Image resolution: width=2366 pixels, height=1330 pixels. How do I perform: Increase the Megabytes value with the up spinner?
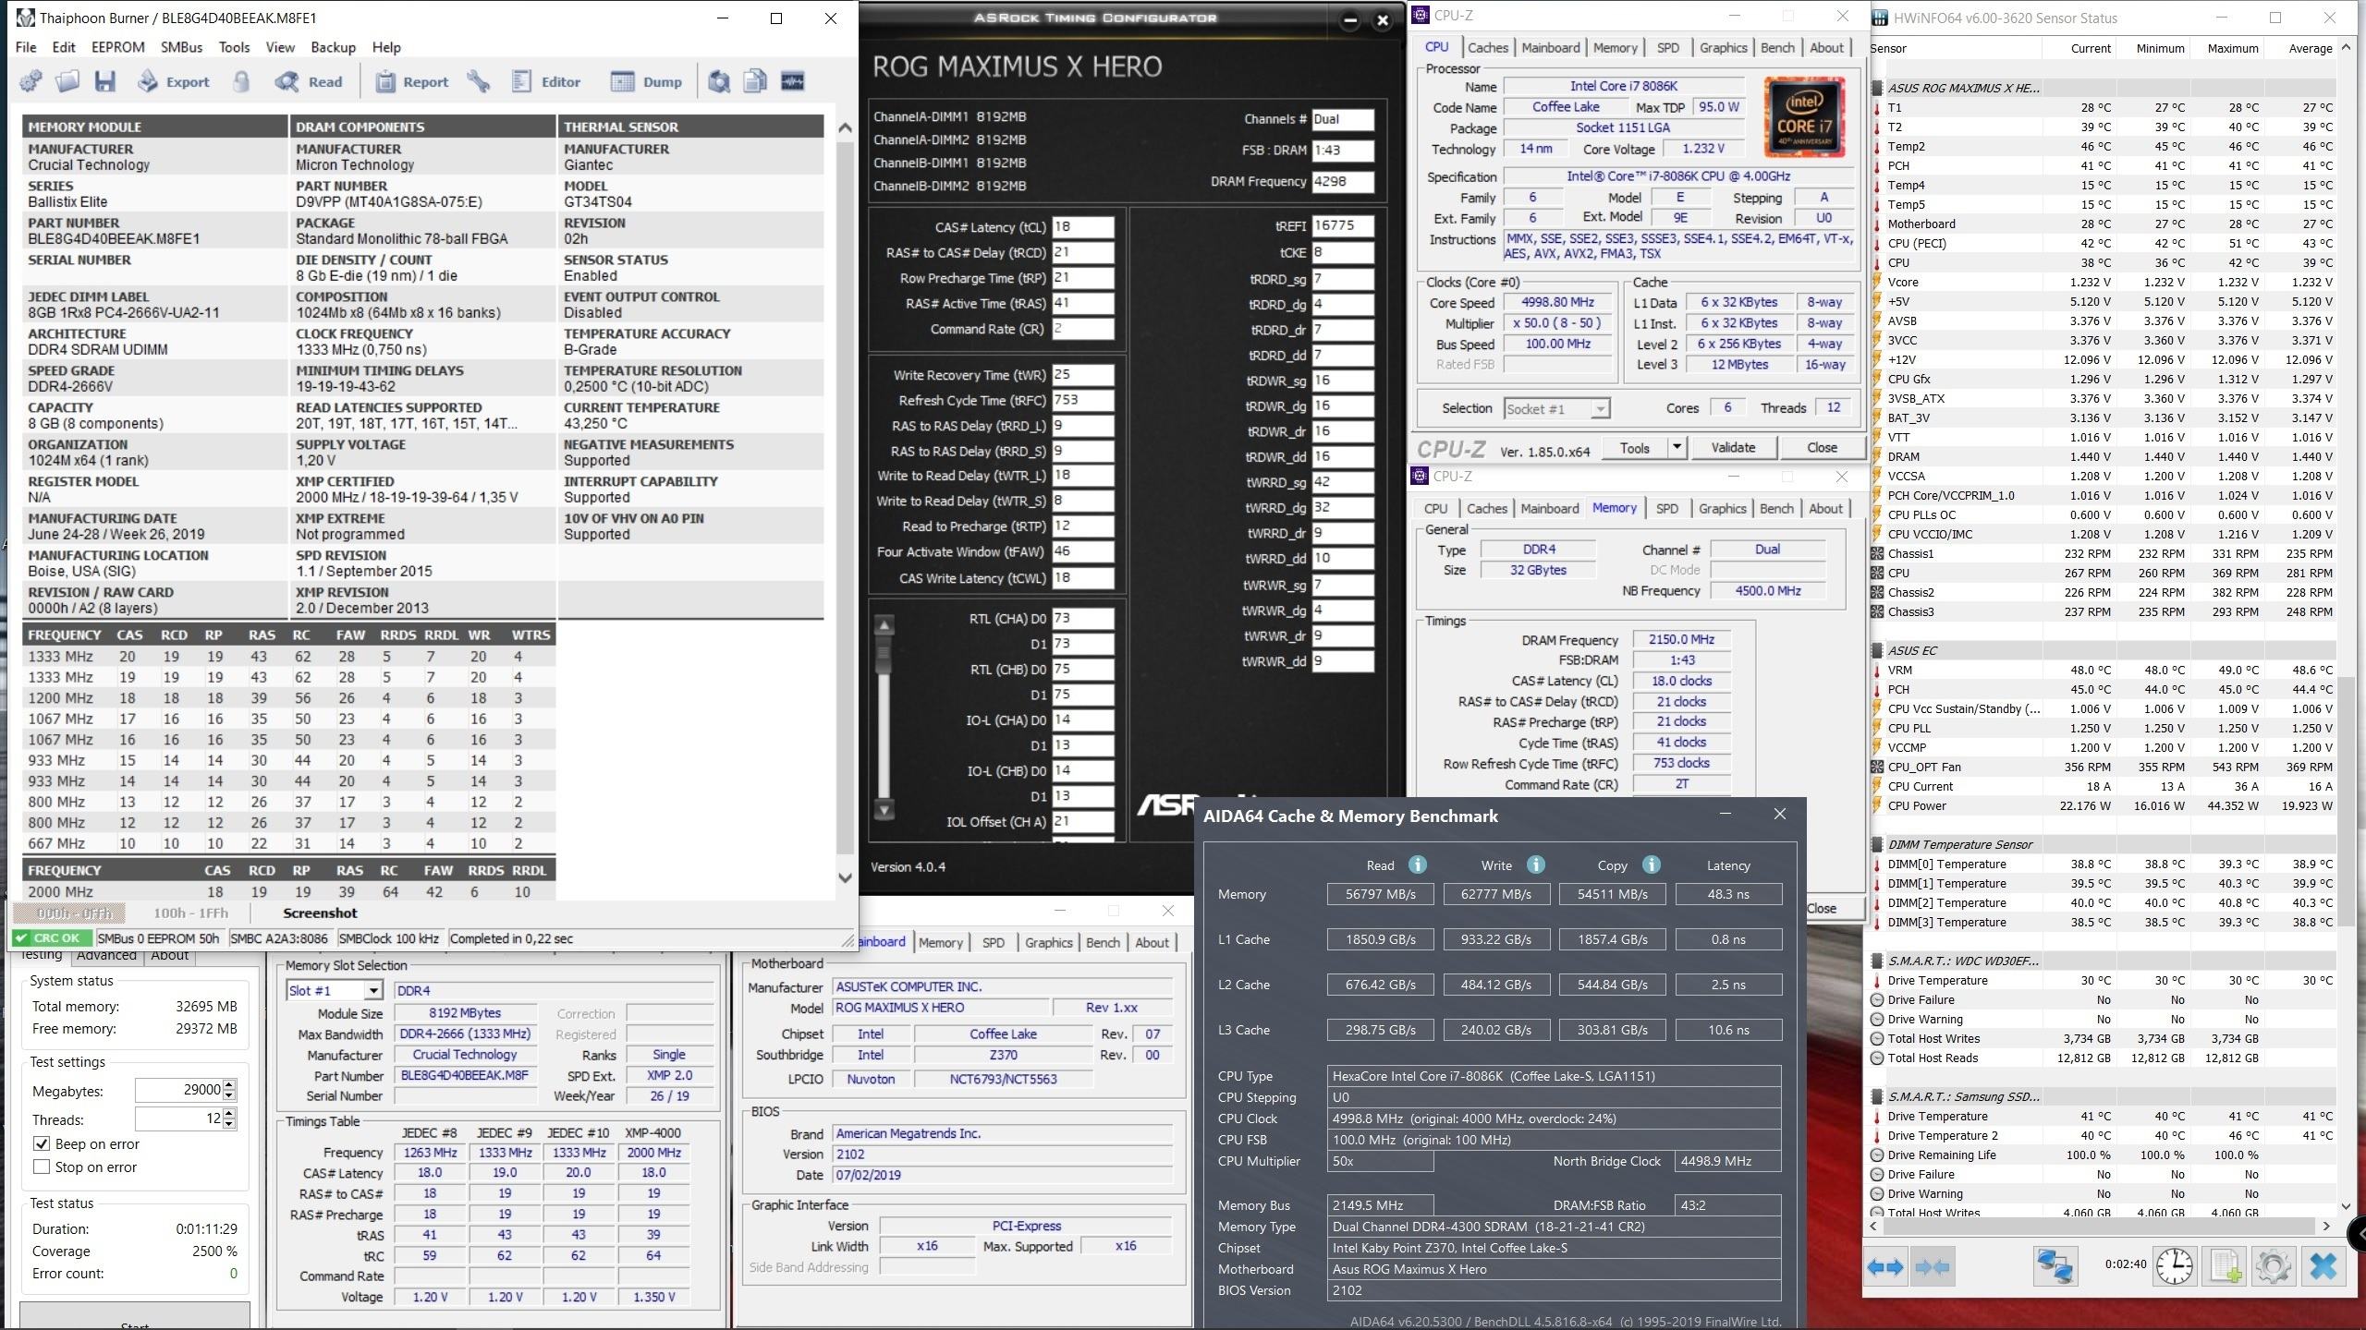(x=229, y=1084)
